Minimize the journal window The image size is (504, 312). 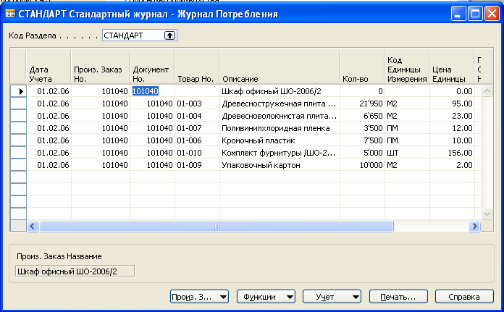pyautogui.click(x=458, y=14)
